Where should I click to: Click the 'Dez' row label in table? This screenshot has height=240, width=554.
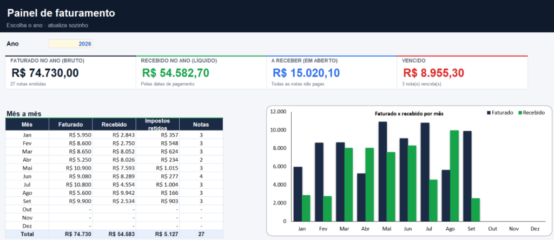(x=27, y=226)
